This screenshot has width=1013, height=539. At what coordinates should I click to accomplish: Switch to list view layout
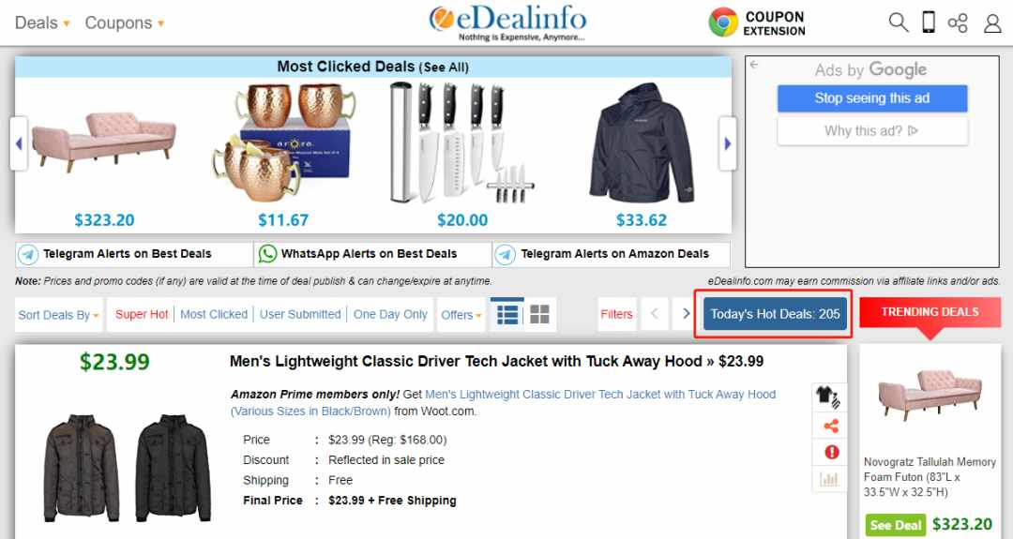point(507,314)
